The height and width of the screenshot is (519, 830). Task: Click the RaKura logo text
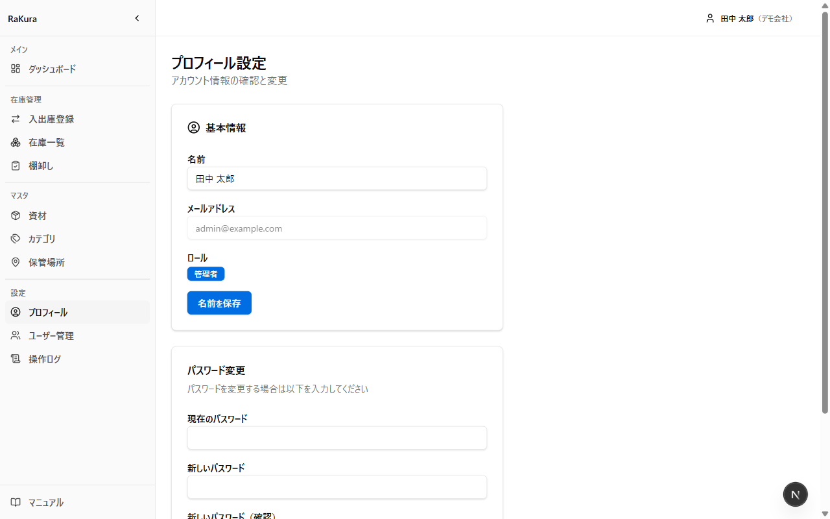(x=22, y=19)
